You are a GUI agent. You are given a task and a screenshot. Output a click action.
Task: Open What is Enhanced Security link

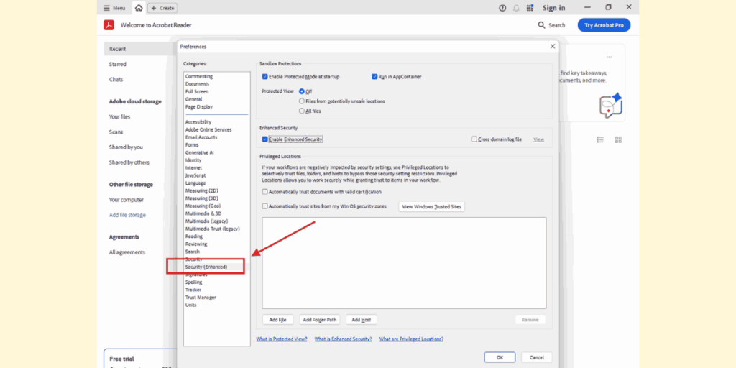click(343, 339)
